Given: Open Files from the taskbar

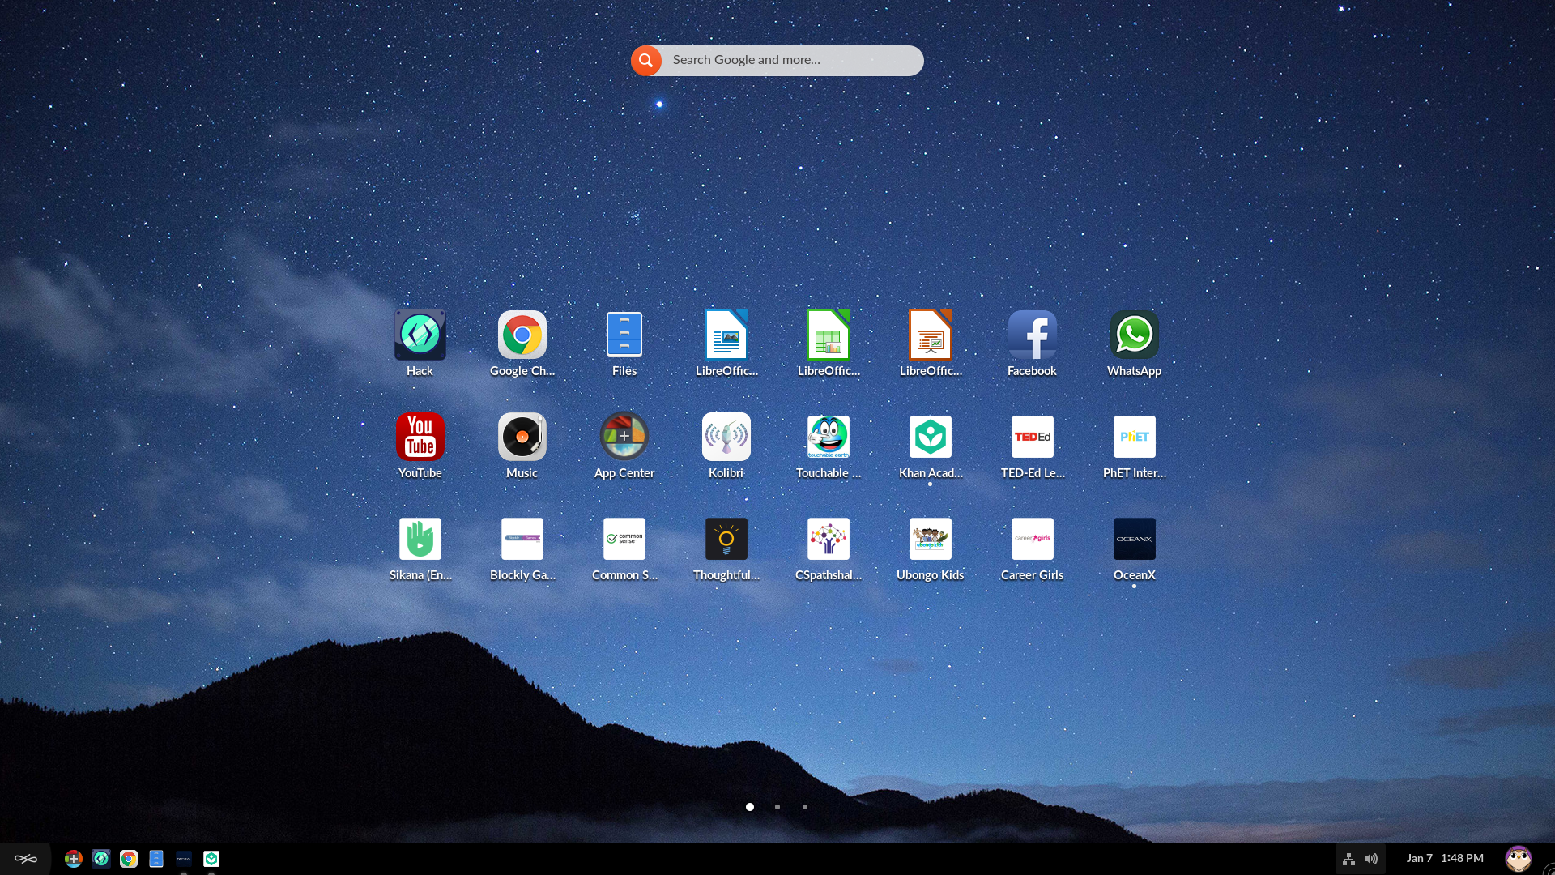Looking at the screenshot, I should point(156,859).
